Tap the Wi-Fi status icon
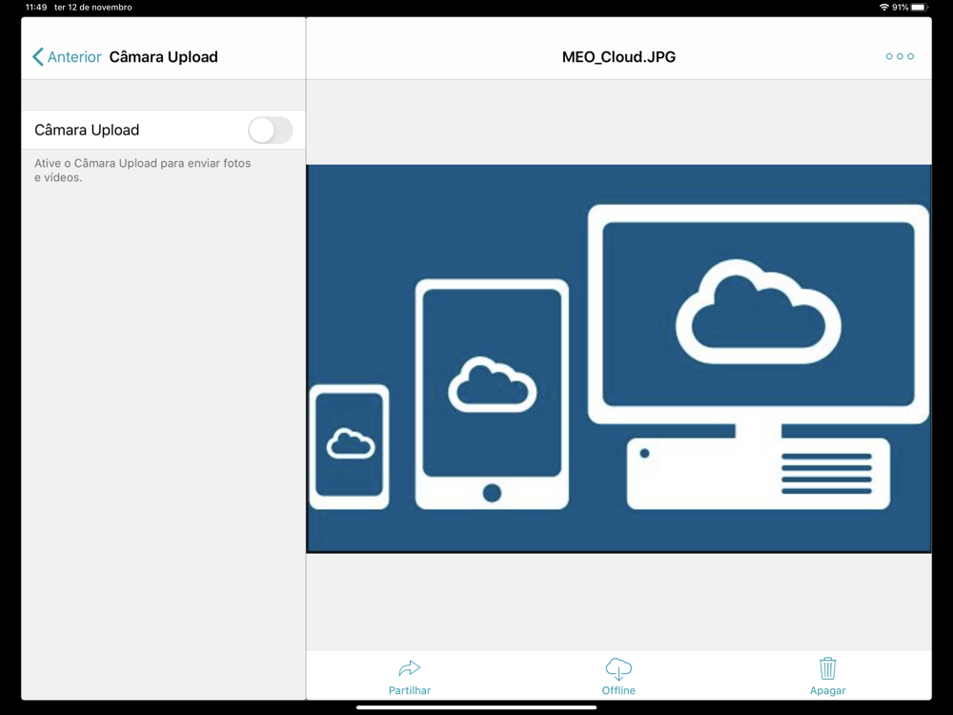This screenshot has width=953, height=715. pyautogui.click(x=883, y=8)
